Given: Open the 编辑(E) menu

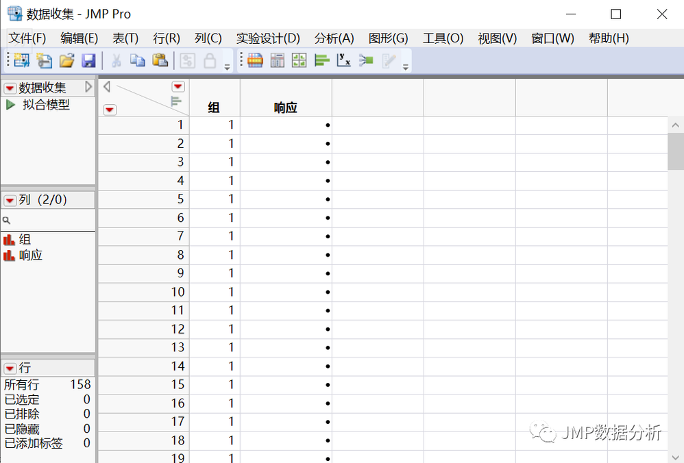Looking at the screenshot, I should pos(79,38).
